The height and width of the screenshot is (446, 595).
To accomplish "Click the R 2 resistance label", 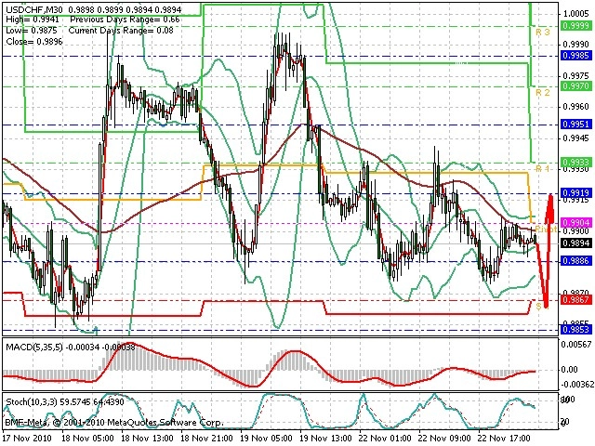I will [x=543, y=93].
